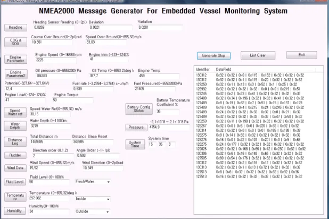Click the Battery Temperature Coefficient field

click(x=168, y=112)
